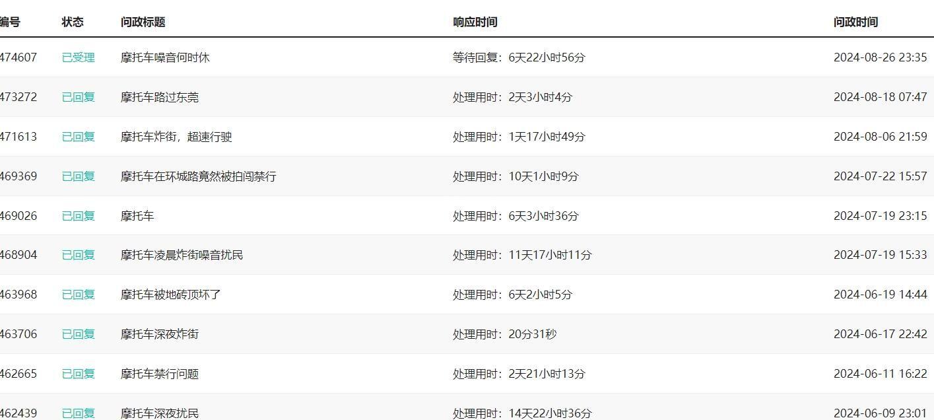Click the 问政标题 column header
Image resolution: width=934 pixels, height=420 pixels.
143,22
